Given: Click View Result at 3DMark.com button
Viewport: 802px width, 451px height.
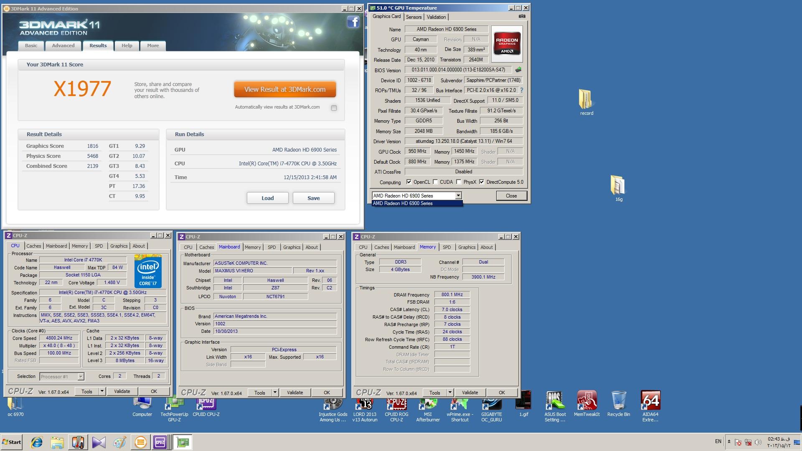Looking at the screenshot, I should click(x=285, y=89).
